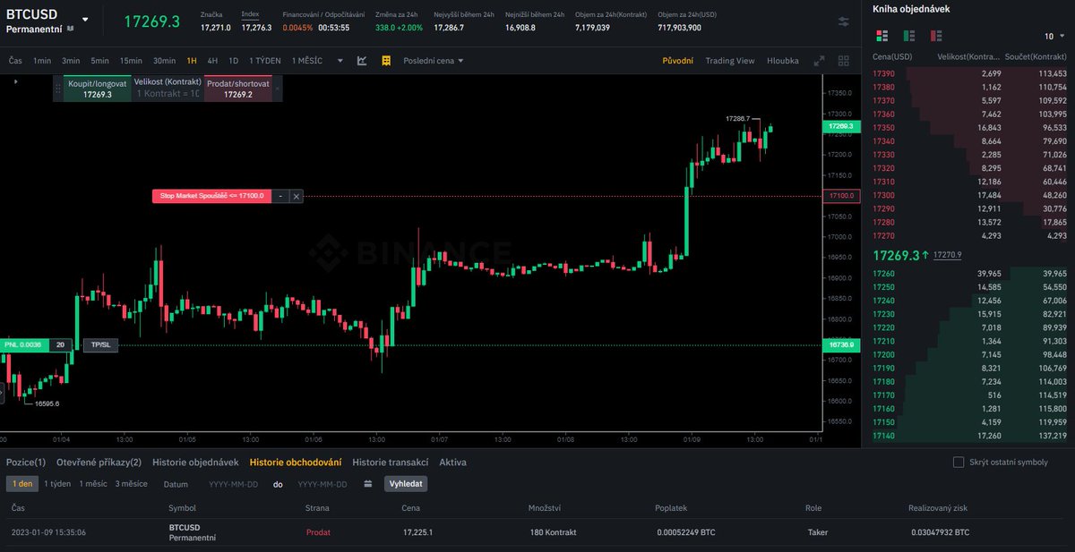Click the drag handle of quick order panel
The height and width of the screenshot is (552, 1075).
[60, 88]
